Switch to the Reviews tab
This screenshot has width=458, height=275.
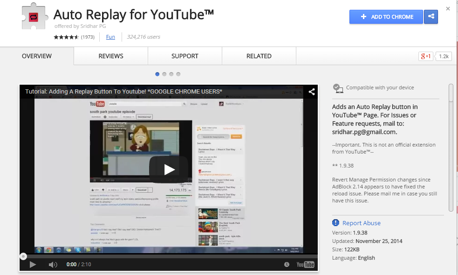click(110, 56)
